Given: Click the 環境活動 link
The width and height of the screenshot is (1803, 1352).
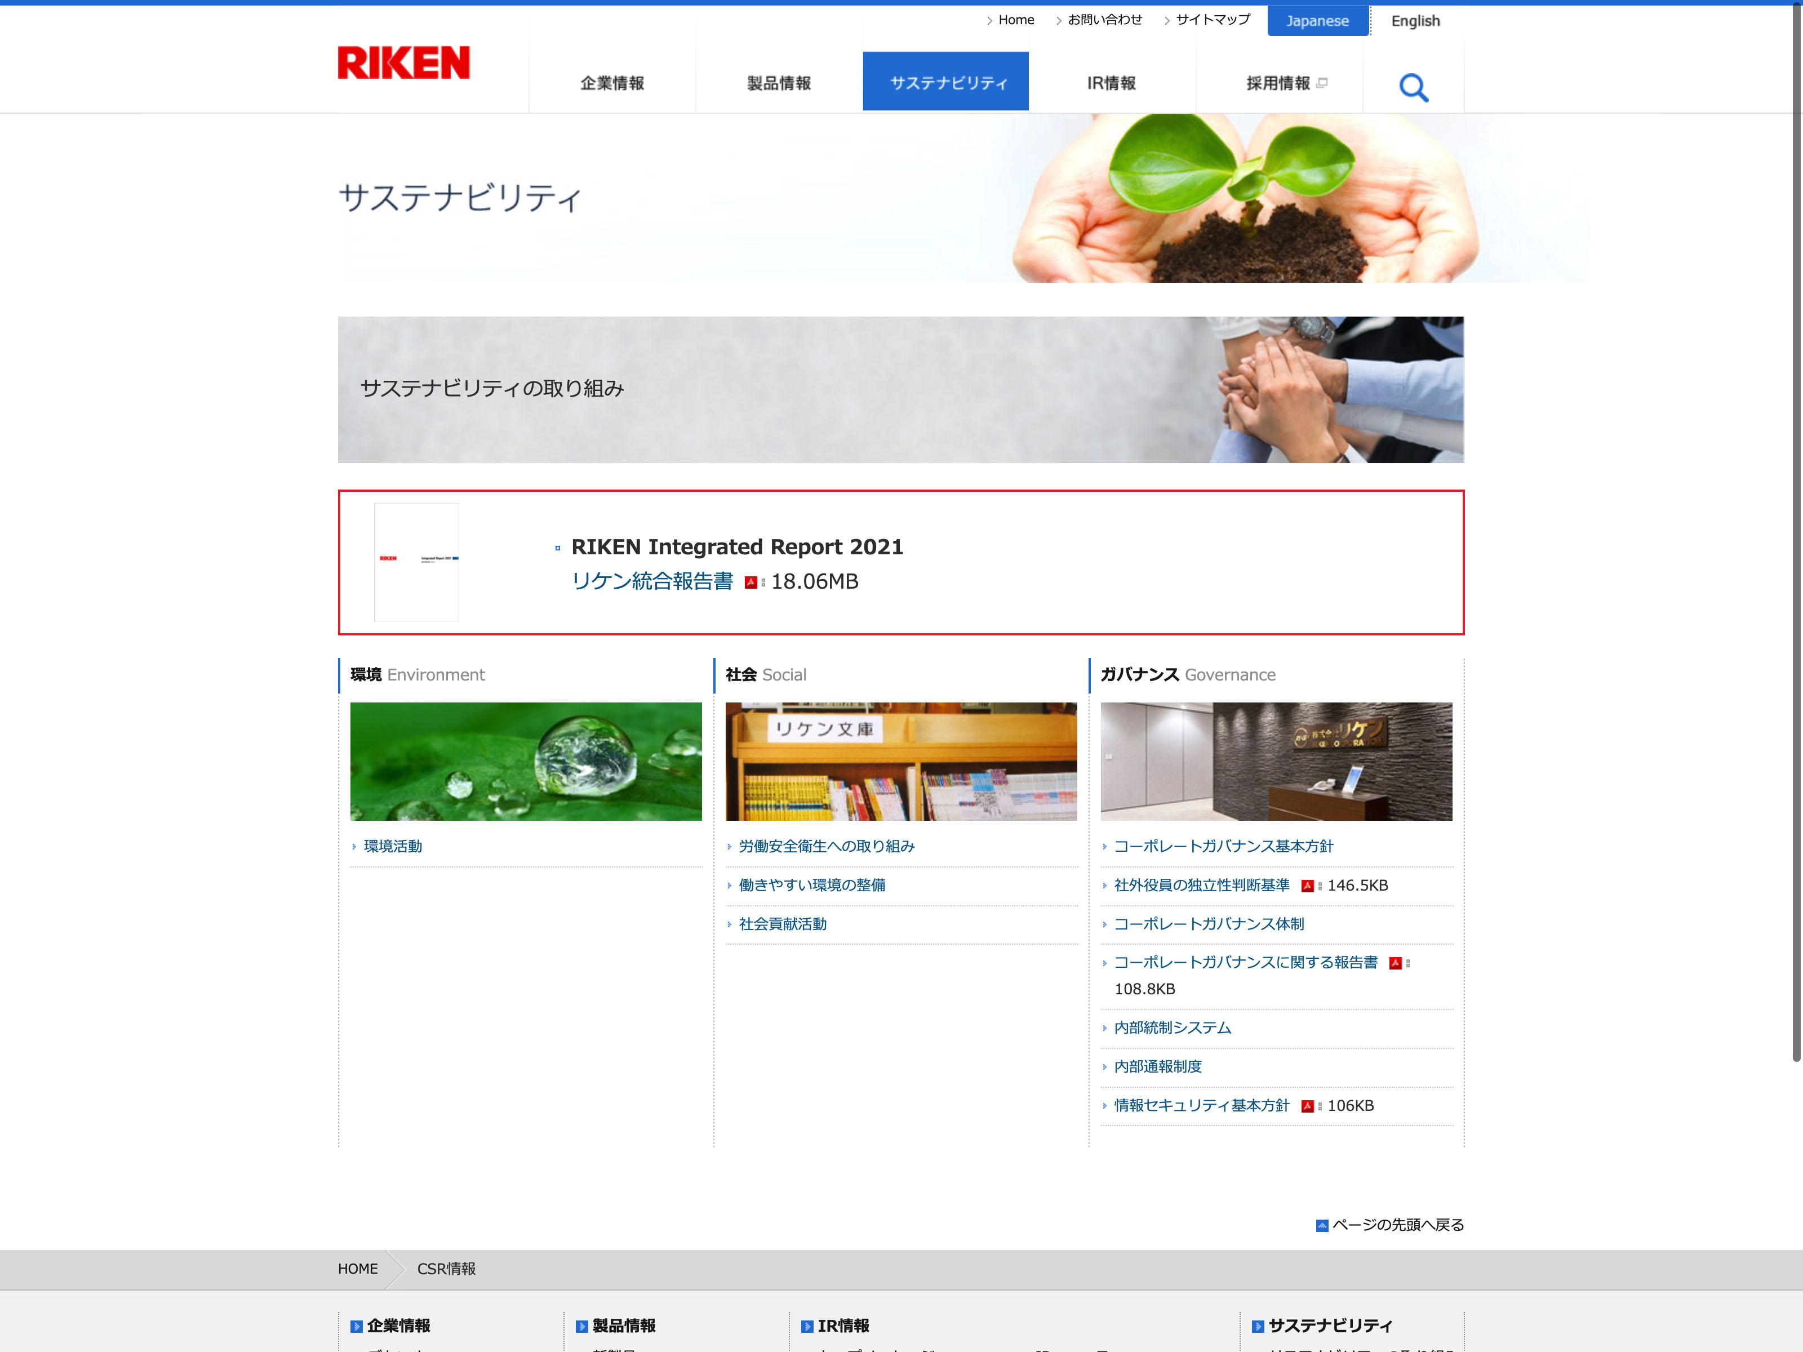Looking at the screenshot, I should pyautogui.click(x=393, y=846).
